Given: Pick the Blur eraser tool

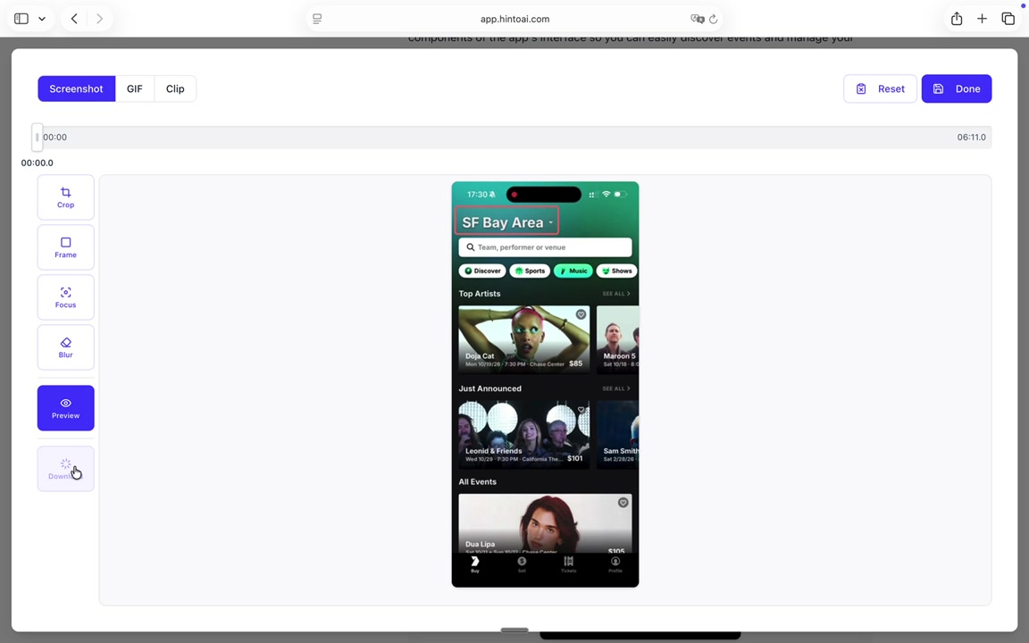Looking at the screenshot, I should pyautogui.click(x=65, y=347).
